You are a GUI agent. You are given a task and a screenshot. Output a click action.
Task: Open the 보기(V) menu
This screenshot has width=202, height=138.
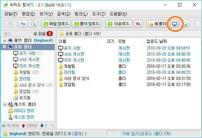click(x=46, y=14)
